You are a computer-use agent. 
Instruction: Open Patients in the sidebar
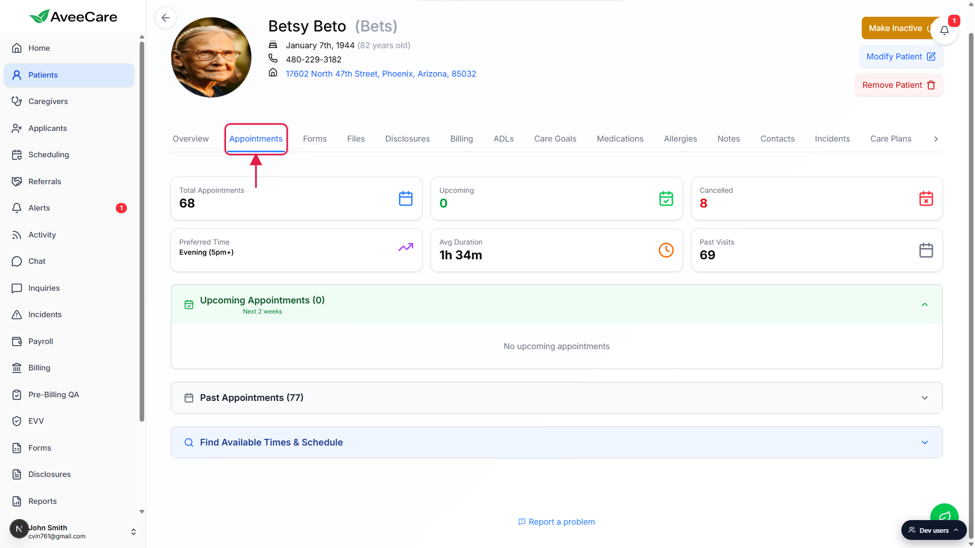[69, 75]
